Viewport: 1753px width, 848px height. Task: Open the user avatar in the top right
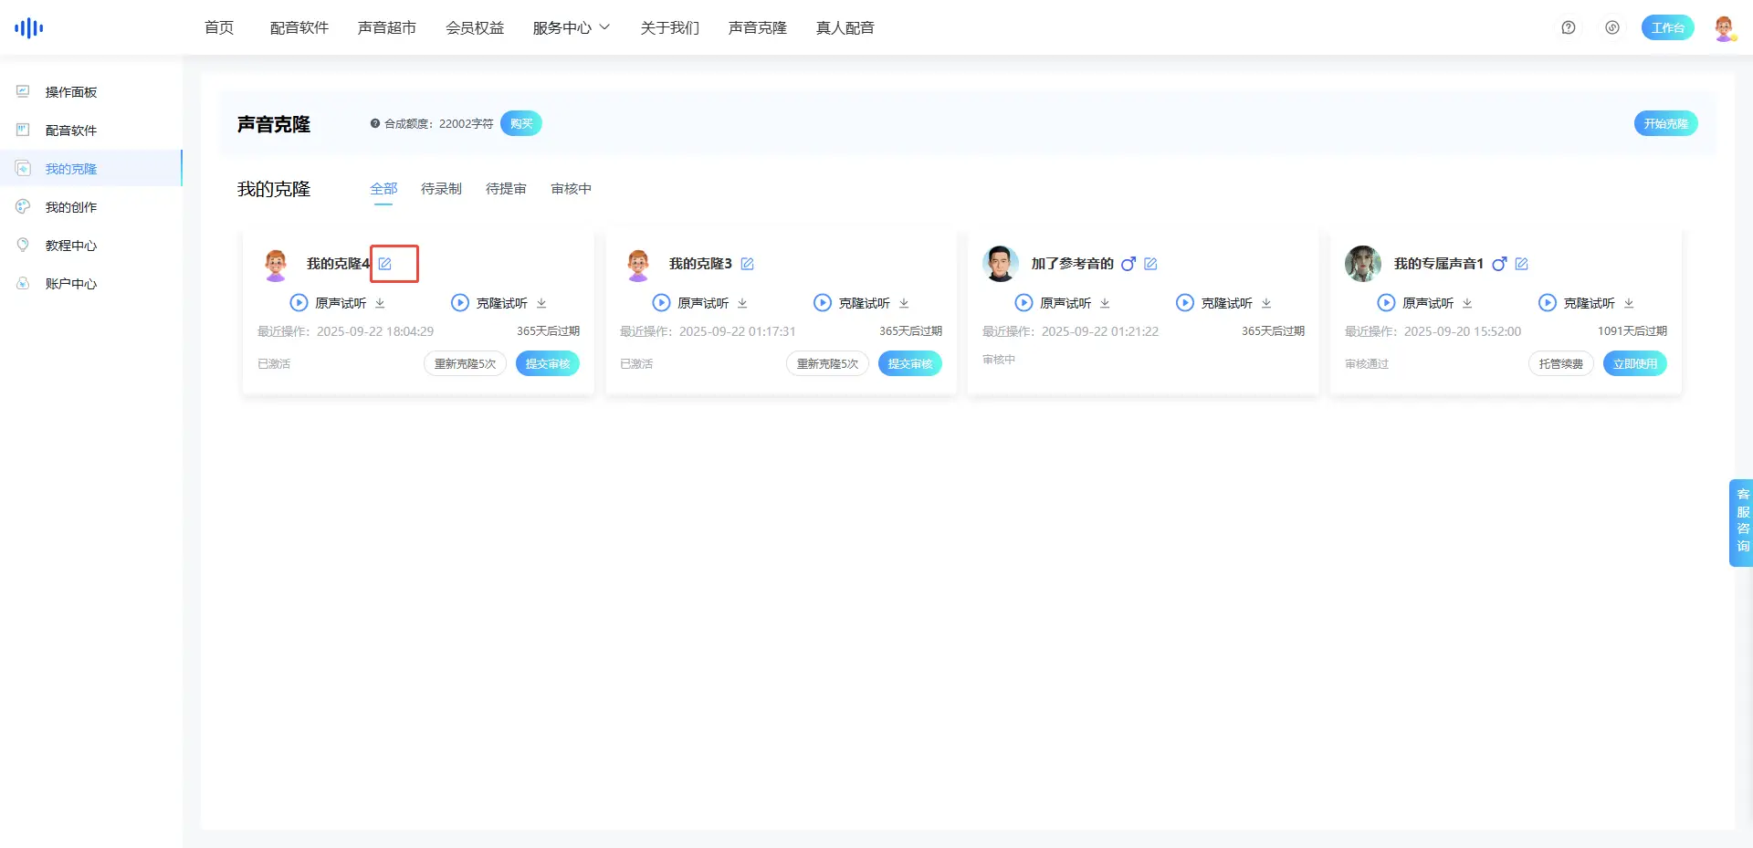click(1724, 27)
